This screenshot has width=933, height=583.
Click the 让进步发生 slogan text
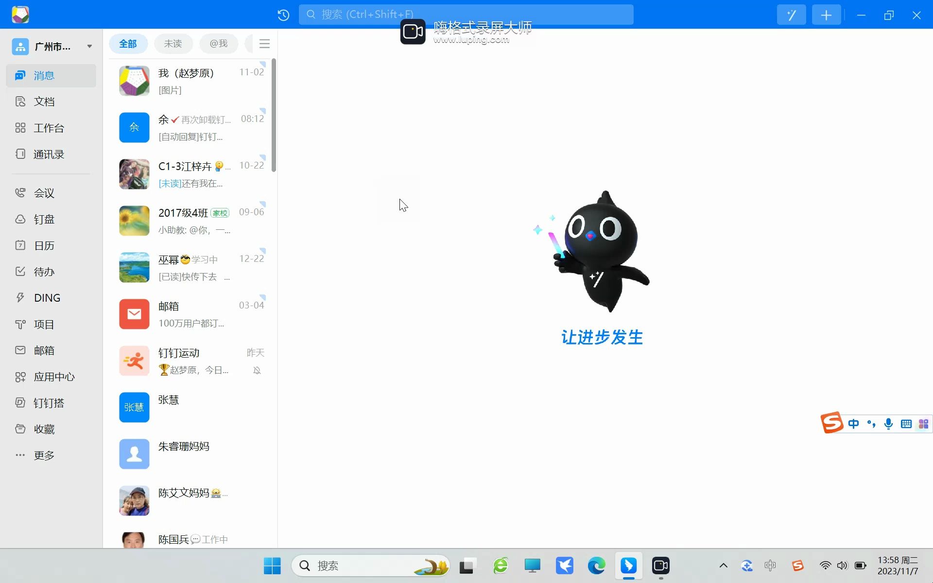pyautogui.click(x=602, y=337)
